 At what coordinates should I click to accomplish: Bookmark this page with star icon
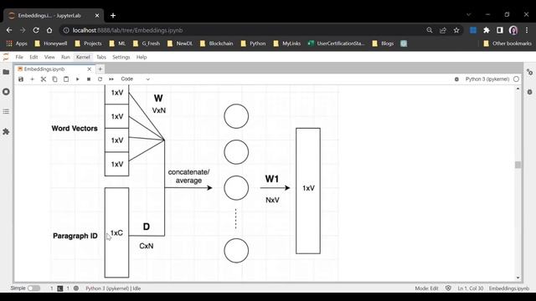[x=456, y=30]
